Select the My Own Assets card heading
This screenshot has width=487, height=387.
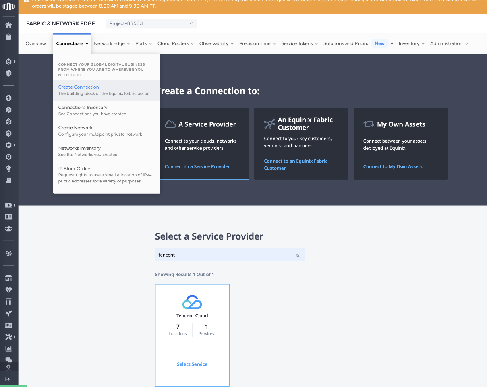401,124
